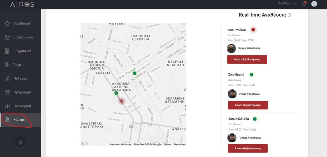Viewport: 327px width, 157px height.
Task: Click the plus icon next to Προσθήκη
Action: (295, 4)
